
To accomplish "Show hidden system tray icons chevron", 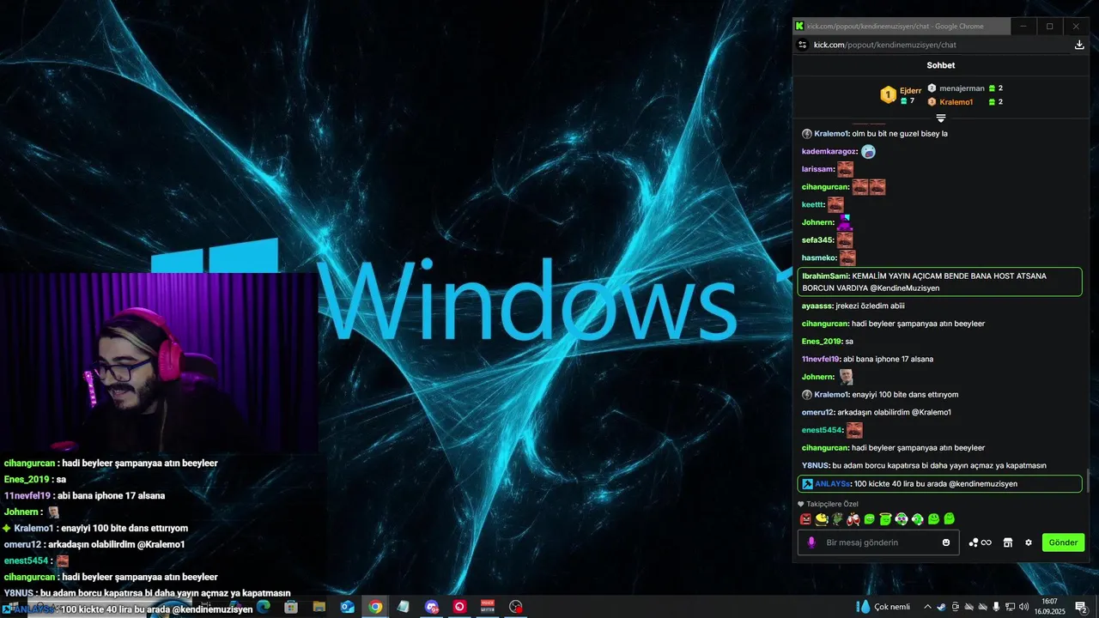I will click(x=927, y=607).
